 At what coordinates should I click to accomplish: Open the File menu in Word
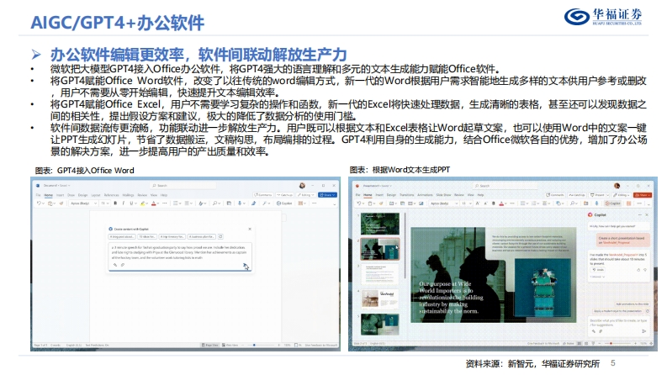point(39,195)
